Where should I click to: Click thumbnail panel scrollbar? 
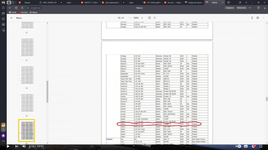[x=47, y=92]
